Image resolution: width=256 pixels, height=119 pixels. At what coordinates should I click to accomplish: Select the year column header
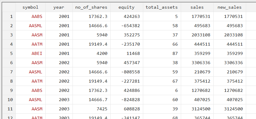[59, 7]
